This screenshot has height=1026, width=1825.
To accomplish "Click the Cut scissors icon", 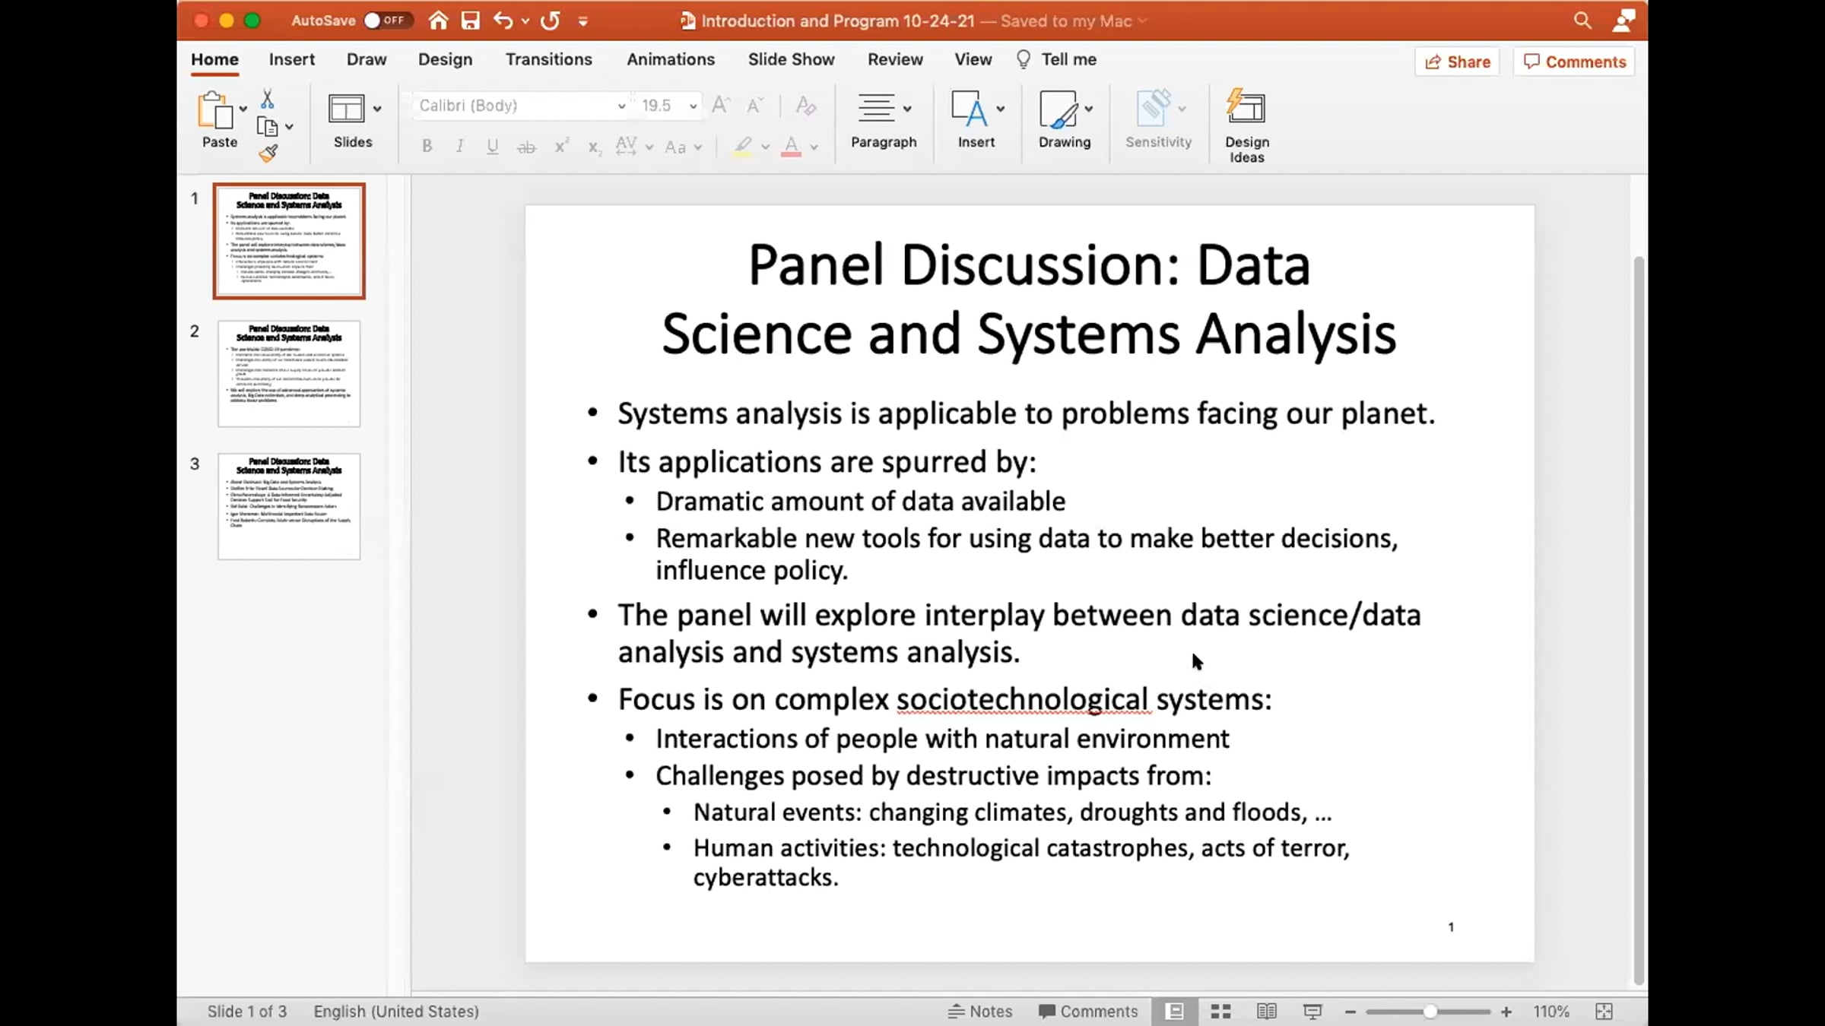I will (x=268, y=100).
